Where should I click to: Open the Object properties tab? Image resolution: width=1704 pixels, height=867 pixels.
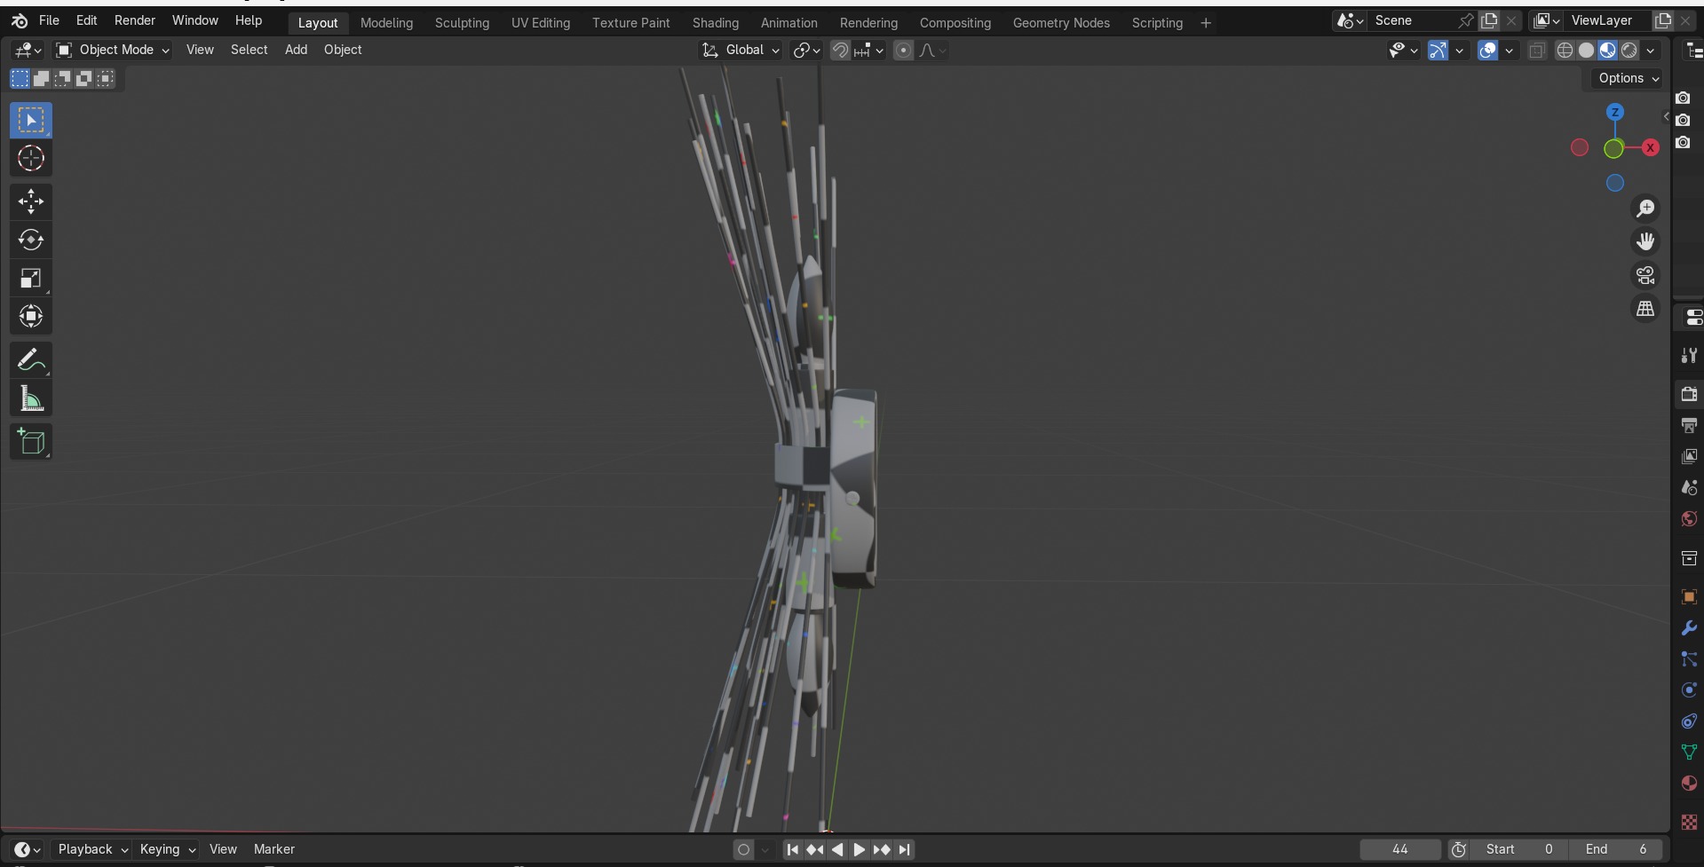coord(1689,596)
